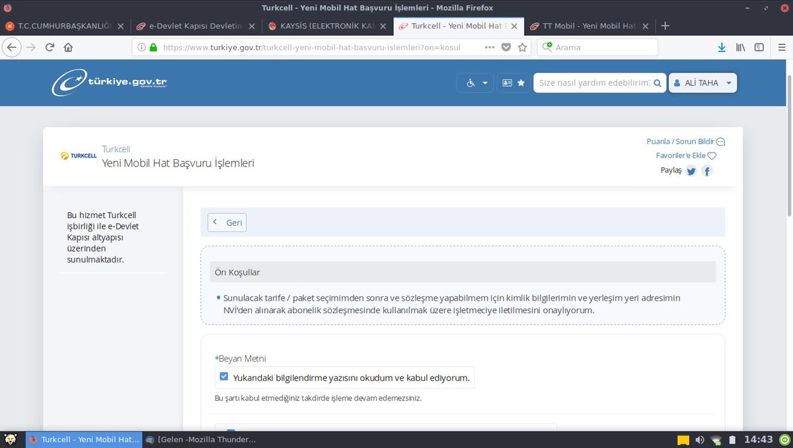This screenshot has width=793, height=448.
Task: Open the Firefox home page icon
Action: point(68,48)
